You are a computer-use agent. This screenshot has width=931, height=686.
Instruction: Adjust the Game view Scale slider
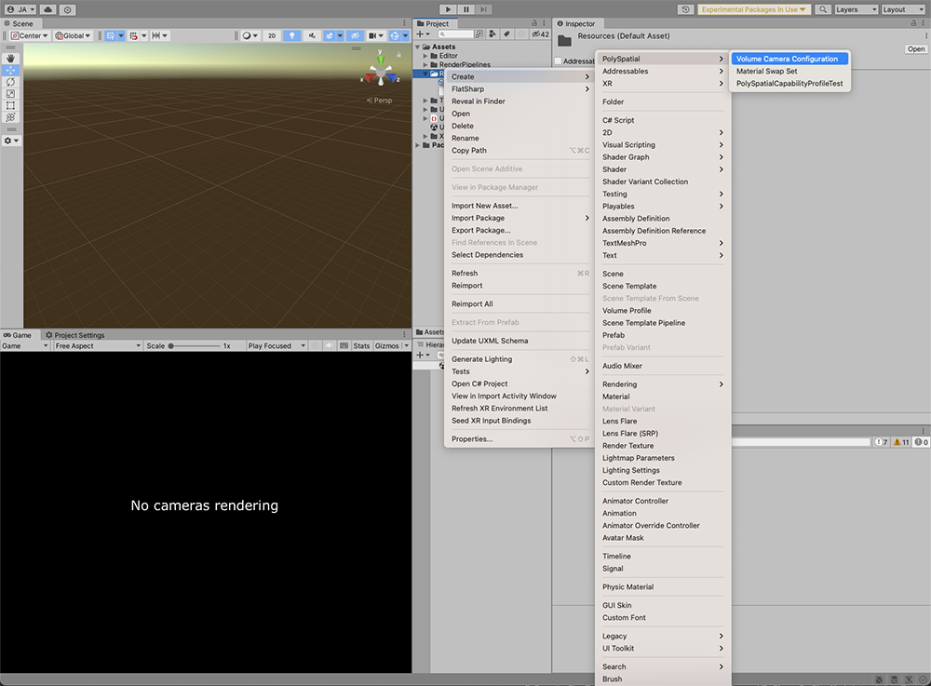coord(171,345)
